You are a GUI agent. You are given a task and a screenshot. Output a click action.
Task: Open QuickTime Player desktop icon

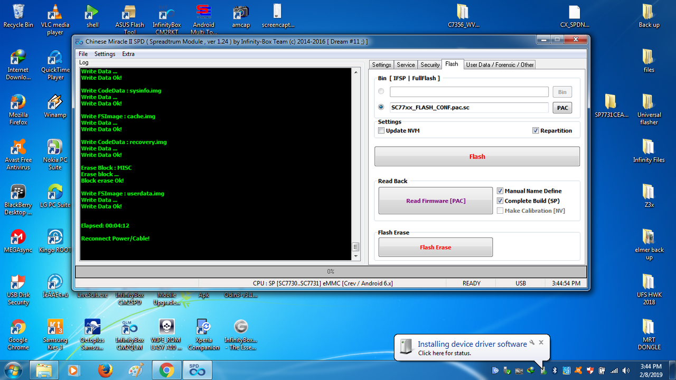[55, 64]
